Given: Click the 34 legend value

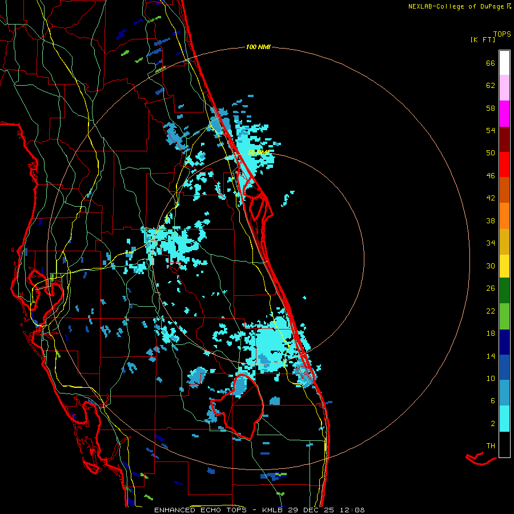Looking at the screenshot, I should [x=491, y=243].
